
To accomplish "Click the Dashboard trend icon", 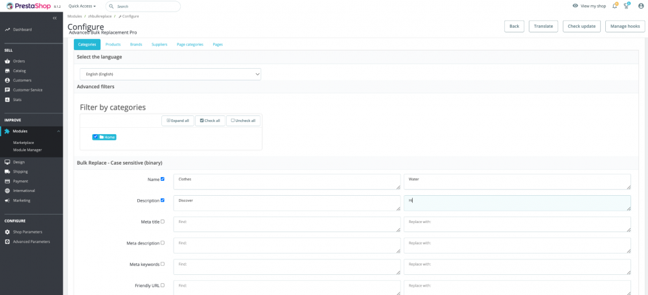I will coord(7,30).
